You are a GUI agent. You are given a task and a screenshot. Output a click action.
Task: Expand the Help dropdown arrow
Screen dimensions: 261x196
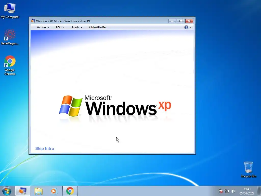coord(191,27)
